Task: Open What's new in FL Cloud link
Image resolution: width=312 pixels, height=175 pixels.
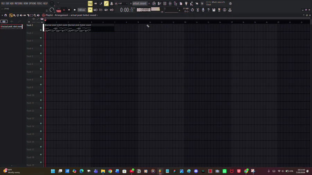Action: tap(216, 3)
